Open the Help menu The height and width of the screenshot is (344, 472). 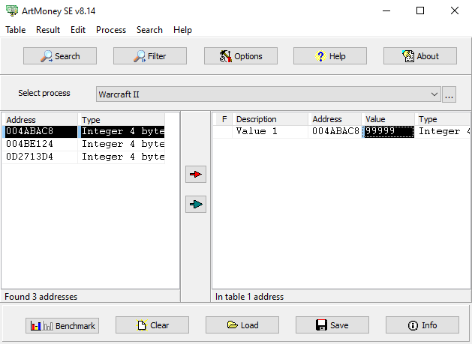[x=182, y=30]
